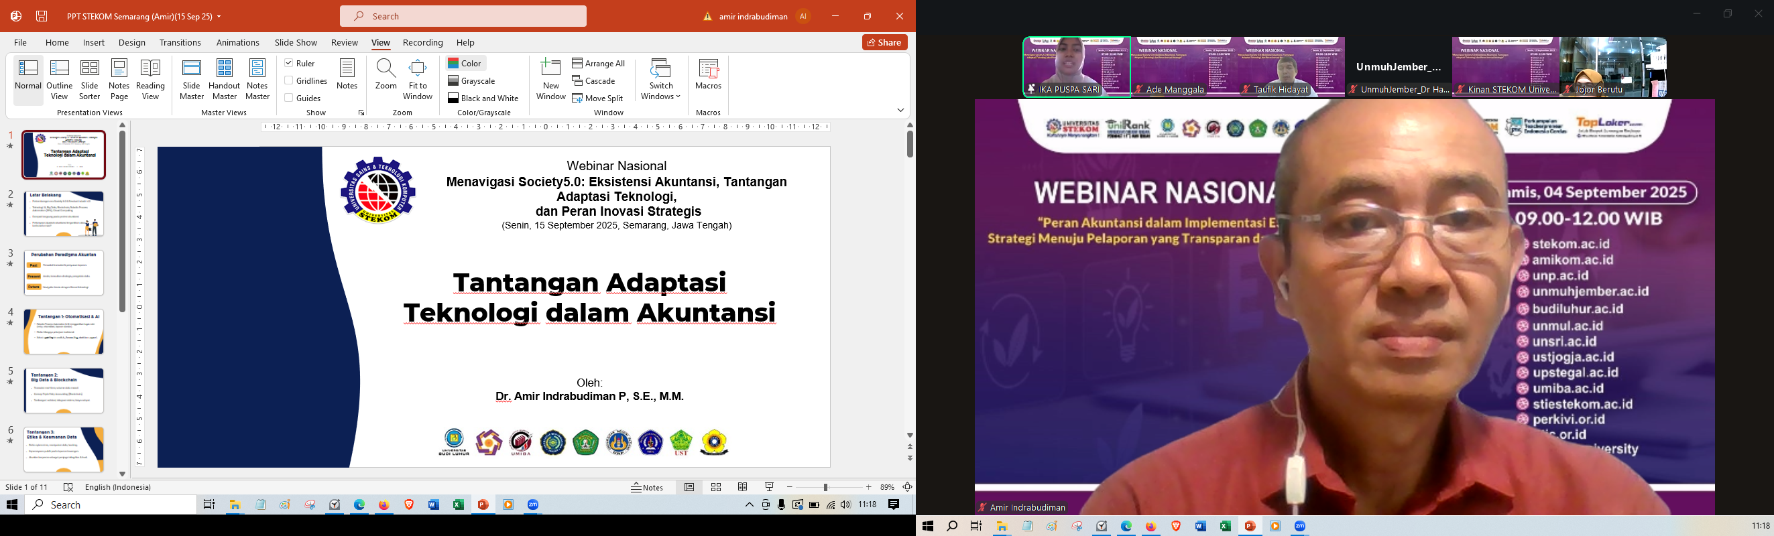Screen dimensions: 1774x536
Task: Start slide show from status bar
Action: [x=769, y=487]
